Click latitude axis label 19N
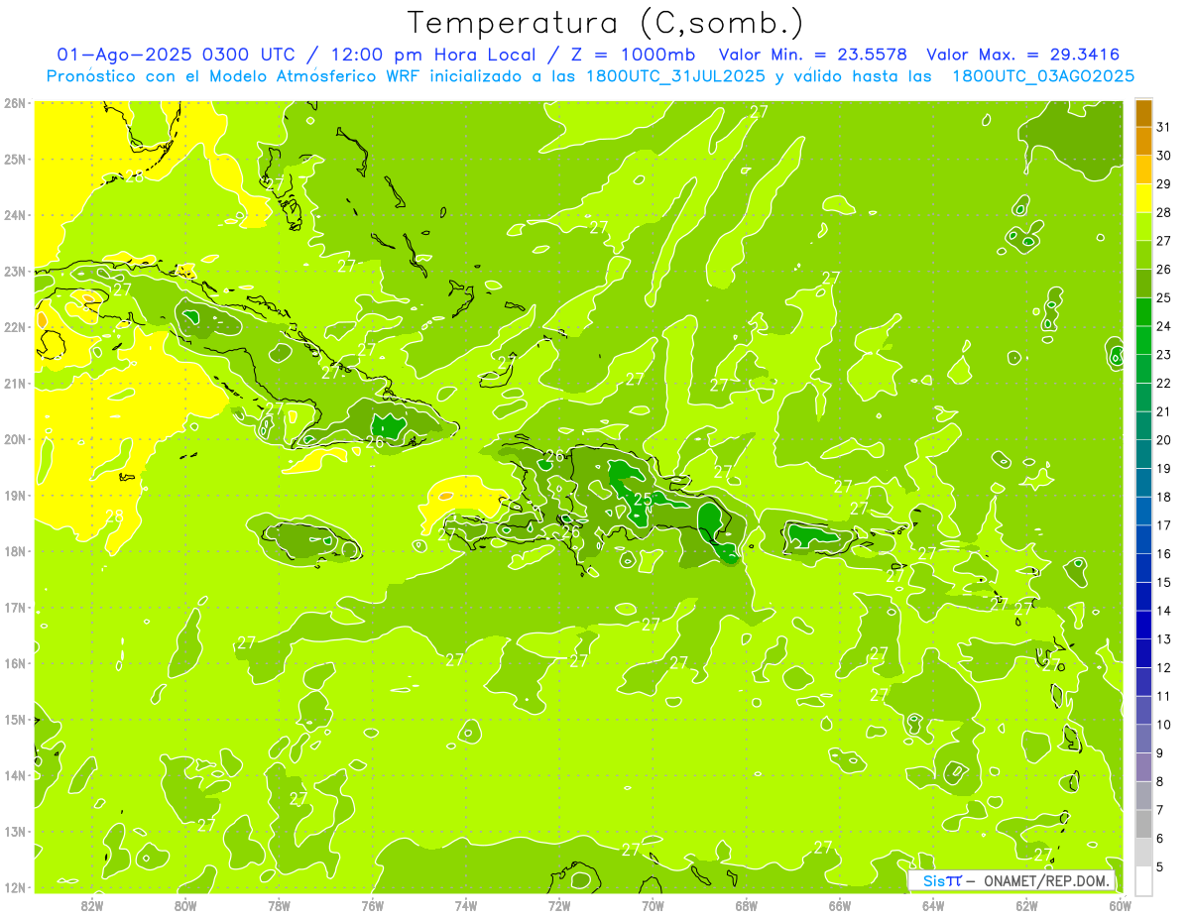Screen dimensions: 1190x919 [14, 495]
